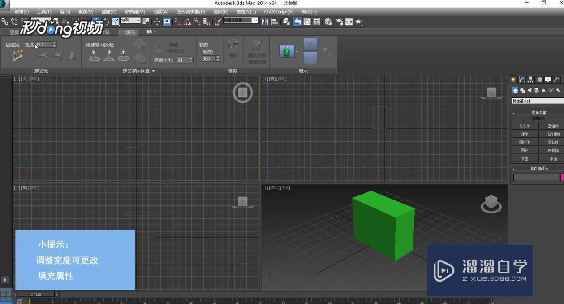Image resolution: width=564 pixels, height=304 pixels.
Task: Toggle 3D Snap in the main toolbar
Action: [x=178, y=22]
